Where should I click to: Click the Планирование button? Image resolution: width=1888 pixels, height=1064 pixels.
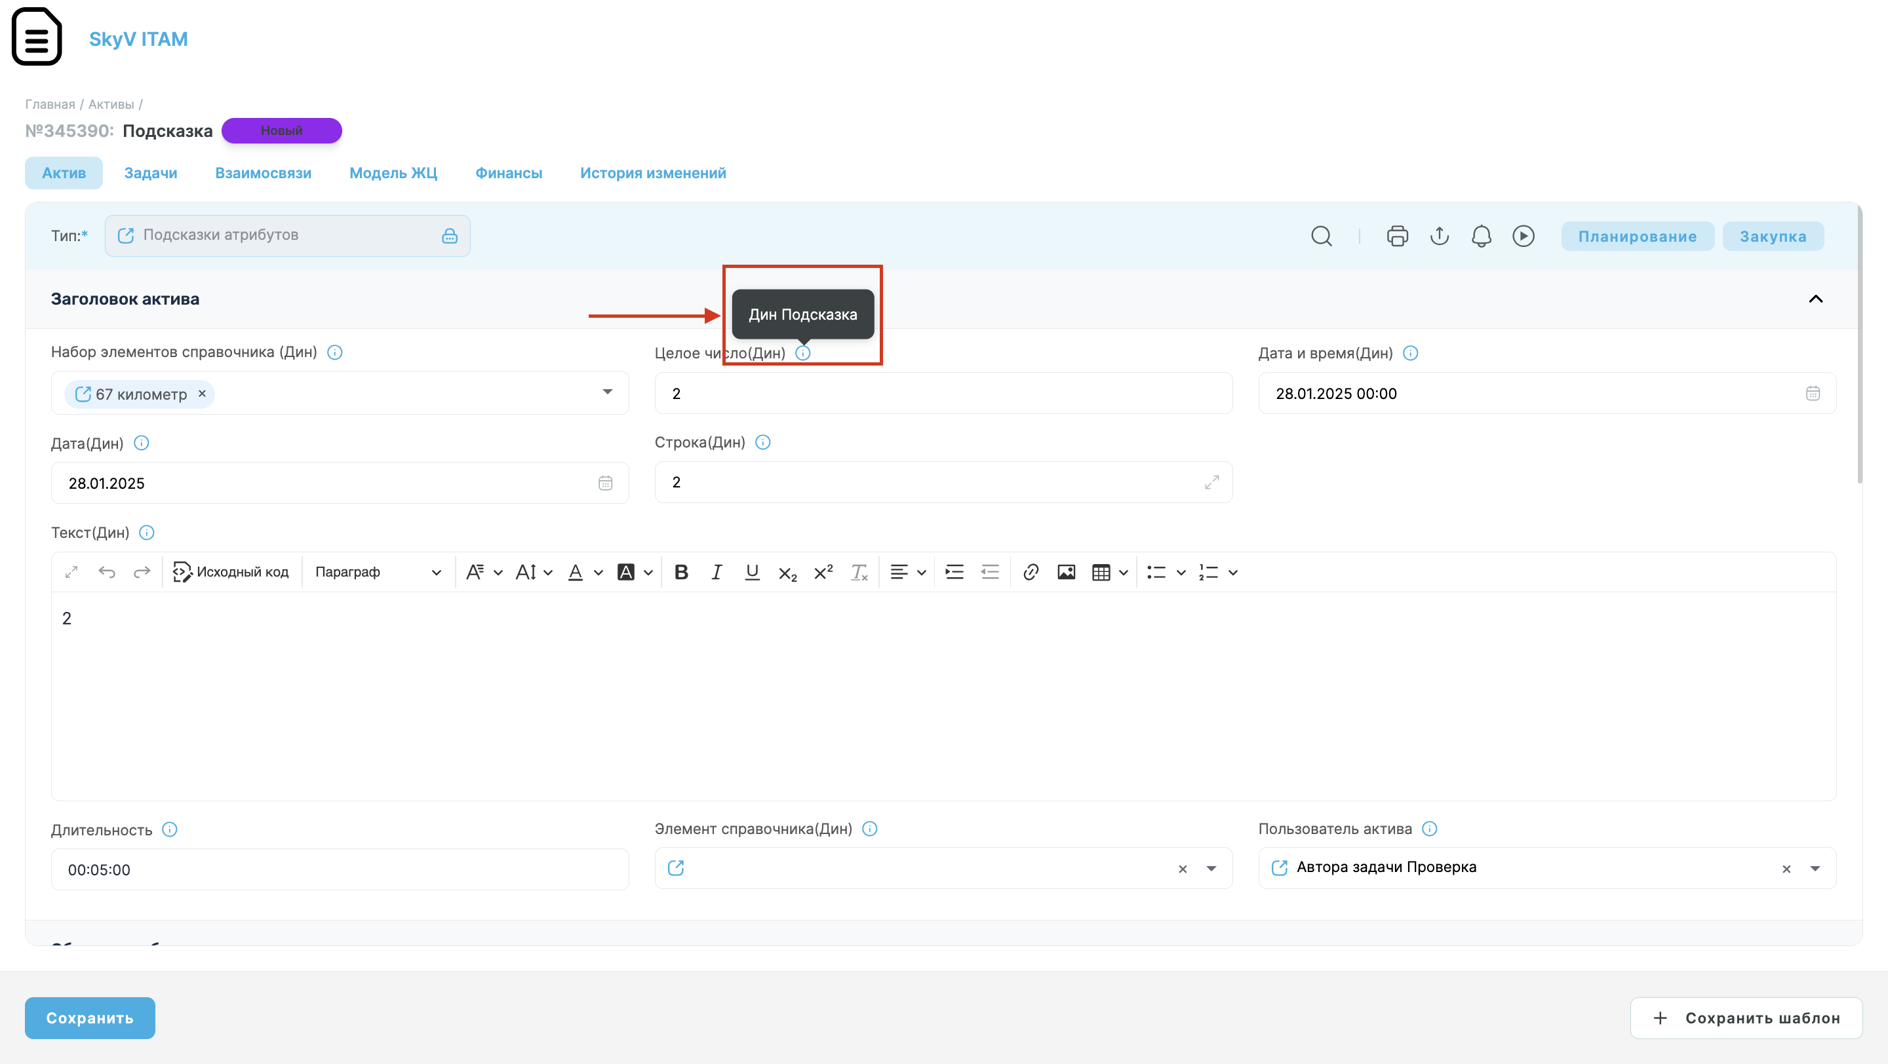click(x=1638, y=236)
